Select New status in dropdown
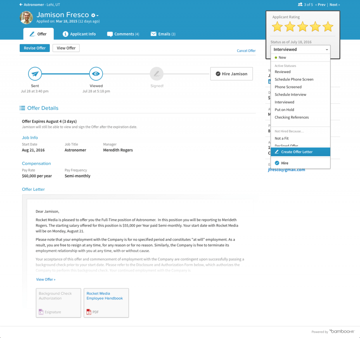360x338 pixels. 300,58
